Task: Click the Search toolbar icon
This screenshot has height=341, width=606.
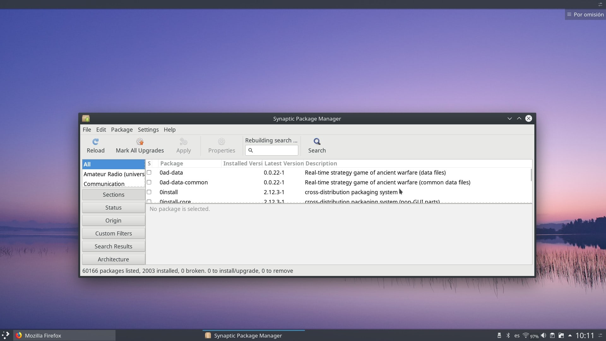Action: (317, 146)
